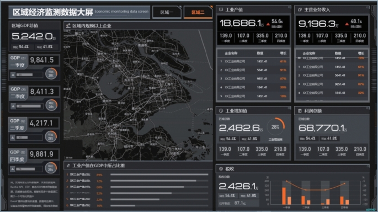Click the 同比 circular gauge in GDP 四季度
The height and width of the screenshot is (212, 378).
pyautogui.click(x=51, y=168)
